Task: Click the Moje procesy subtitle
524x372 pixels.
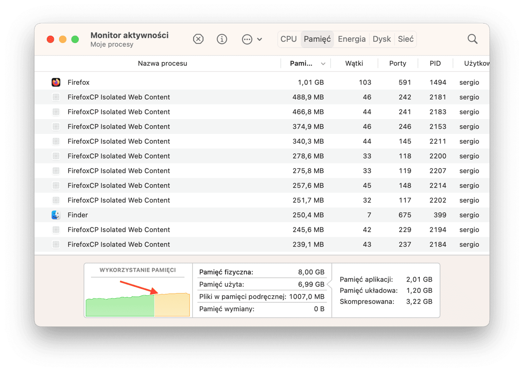Action: (x=112, y=45)
